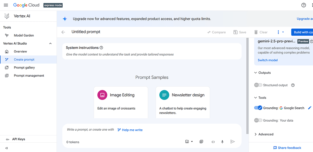The image size is (313, 152).
Task: Enable the Structured output toggle
Action: click(x=258, y=85)
